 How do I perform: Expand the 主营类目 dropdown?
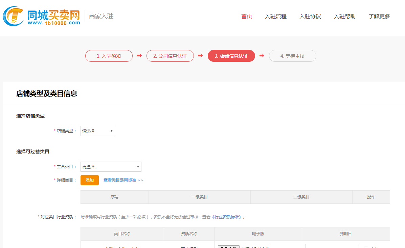click(111, 167)
